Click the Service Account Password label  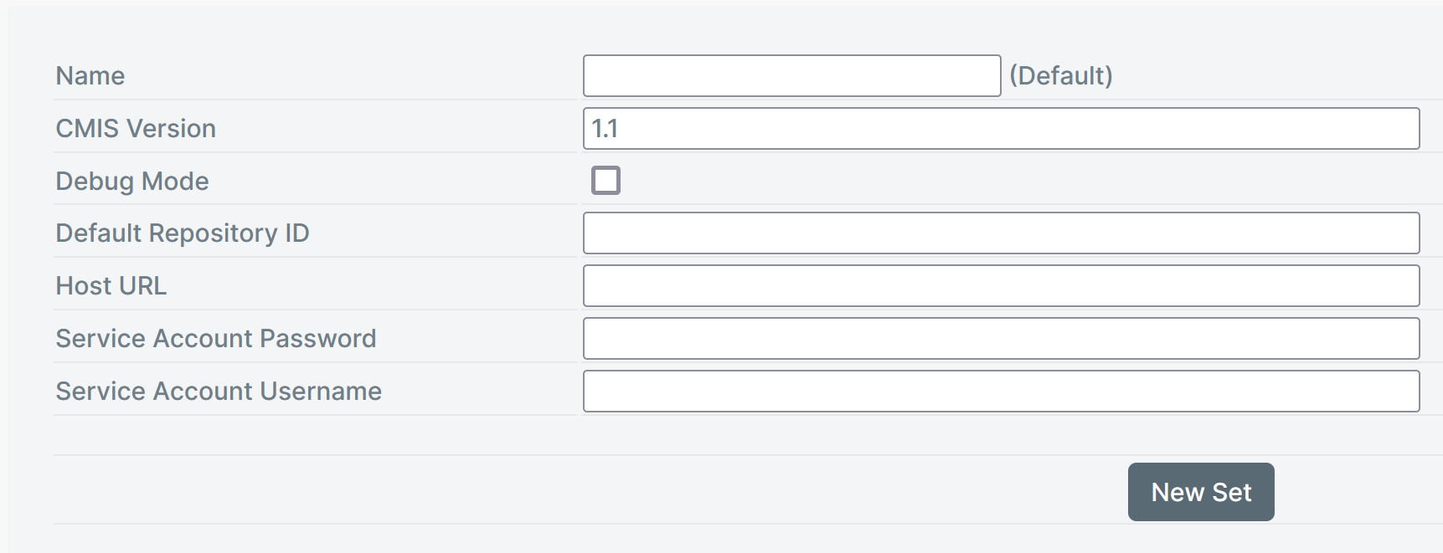pos(216,339)
